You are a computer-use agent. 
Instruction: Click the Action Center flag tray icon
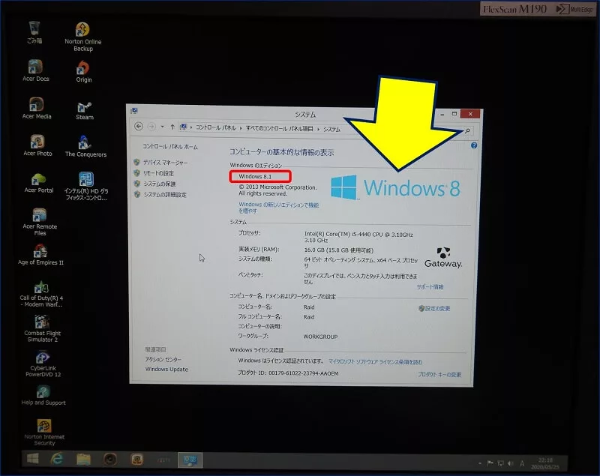tap(490, 463)
